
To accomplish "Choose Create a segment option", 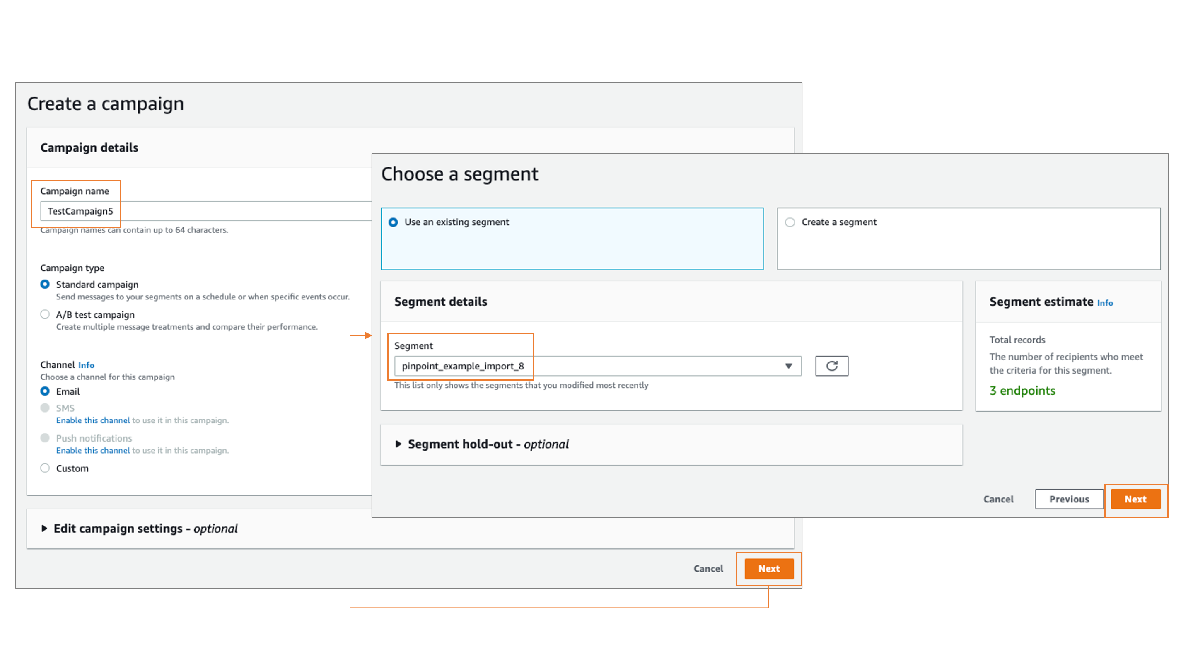I will click(789, 222).
